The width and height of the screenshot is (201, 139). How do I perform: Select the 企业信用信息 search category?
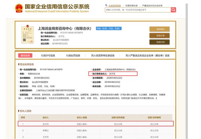coord(115,6)
